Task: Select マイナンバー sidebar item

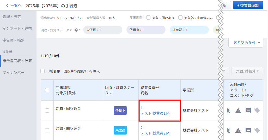Action: 14,73
